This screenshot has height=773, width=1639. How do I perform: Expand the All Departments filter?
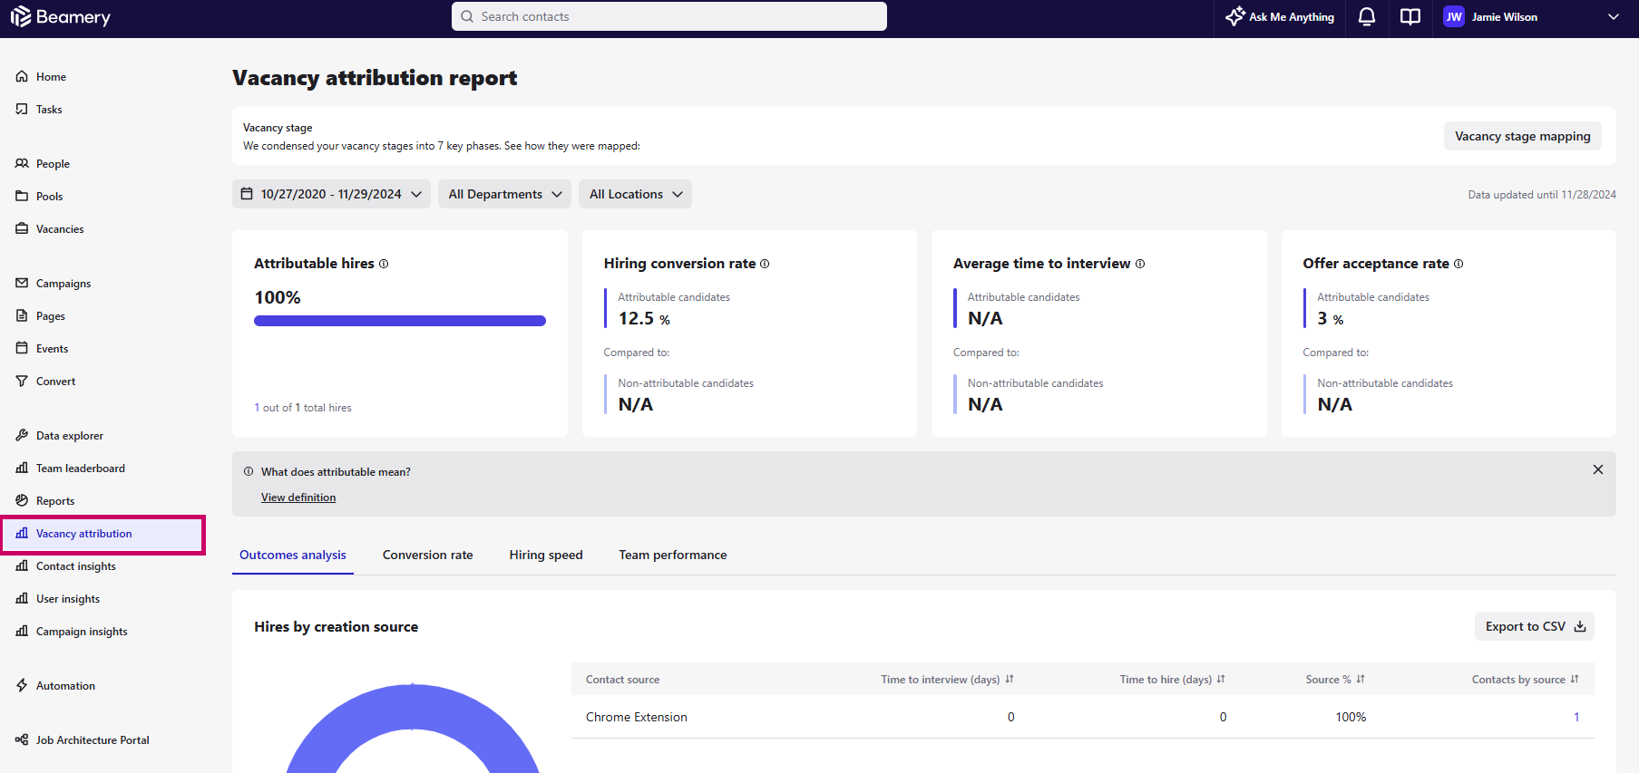(504, 194)
